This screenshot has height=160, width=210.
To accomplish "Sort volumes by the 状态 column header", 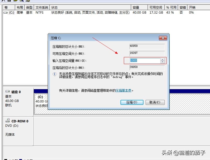I will (54, 7).
